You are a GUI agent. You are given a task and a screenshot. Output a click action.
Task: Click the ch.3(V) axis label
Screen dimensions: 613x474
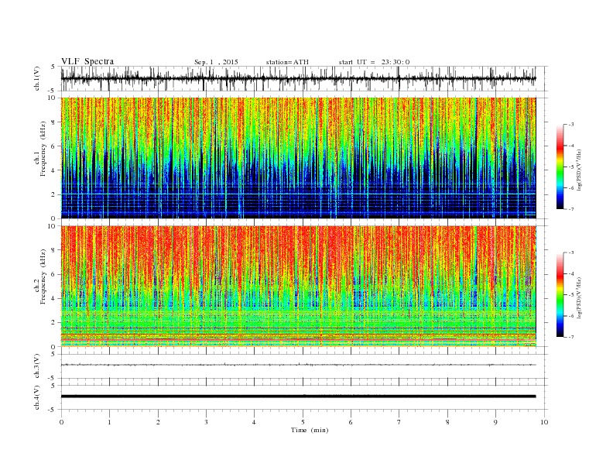(x=37, y=366)
